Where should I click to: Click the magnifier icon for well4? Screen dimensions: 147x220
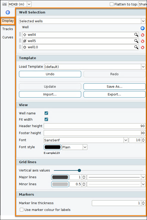coord(136,35)
